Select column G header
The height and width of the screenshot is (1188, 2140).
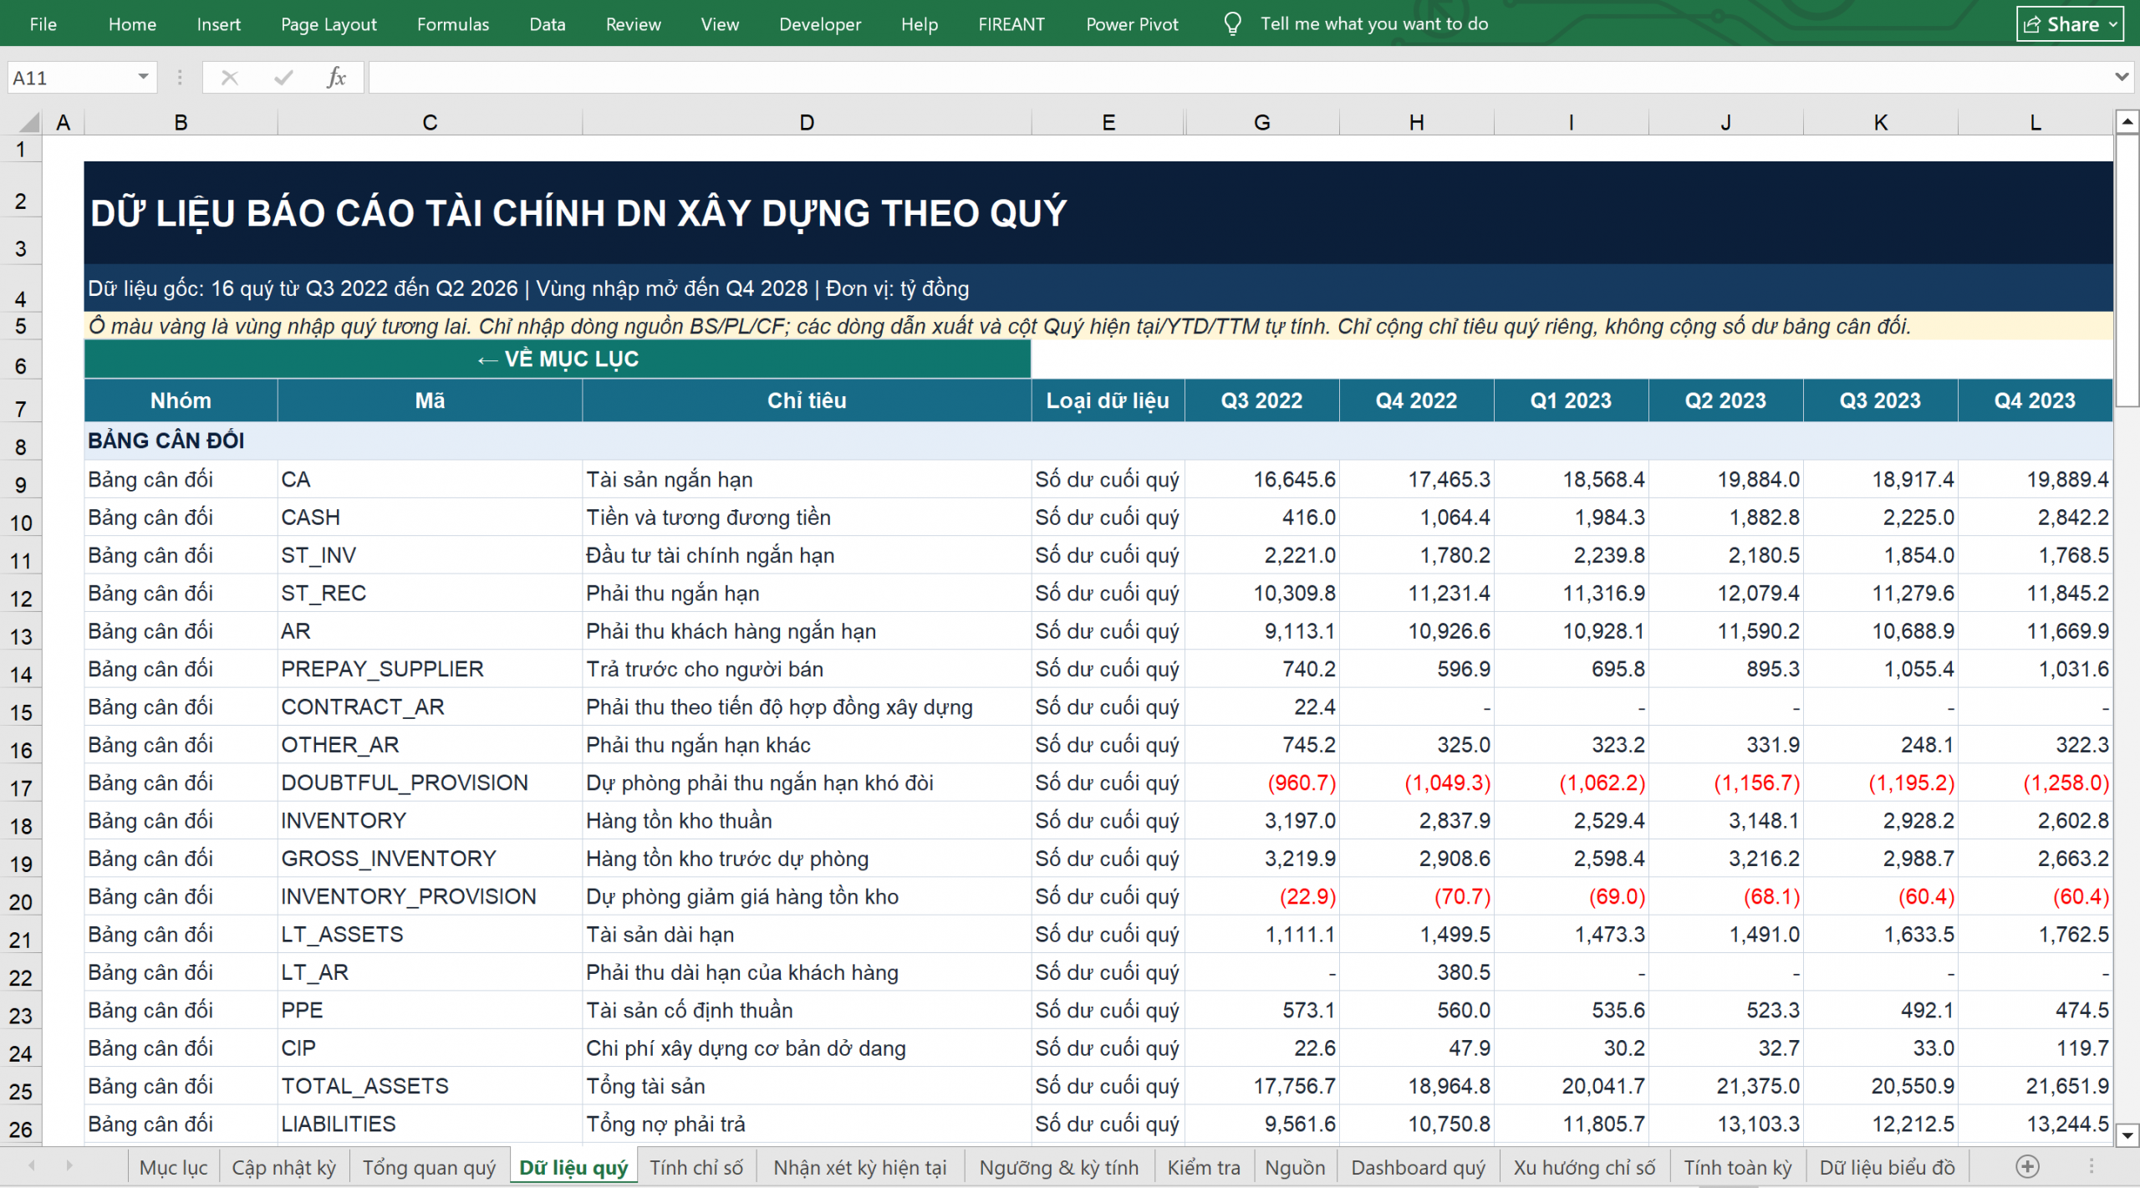(x=1262, y=123)
